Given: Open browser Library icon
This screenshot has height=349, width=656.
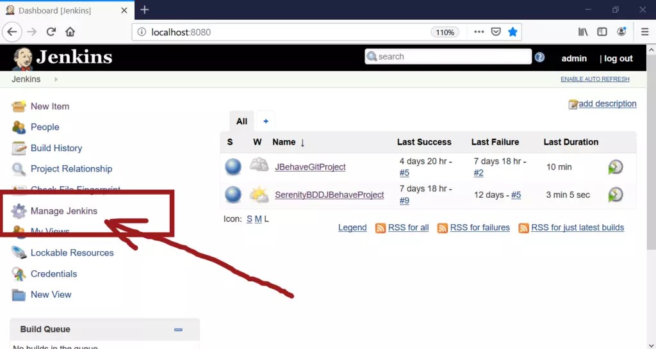Looking at the screenshot, I should [x=583, y=32].
